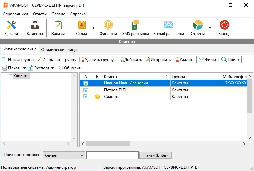The image size is (254, 171).
Task: Open the Справочники menu
Action: coord(15,14)
